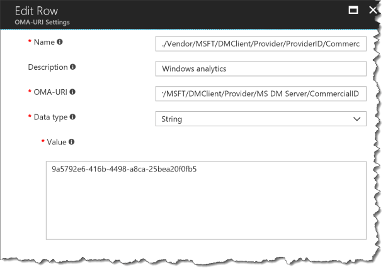The height and width of the screenshot is (272, 388).
Task: Click the Value info icon
Action: tap(71, 142)
